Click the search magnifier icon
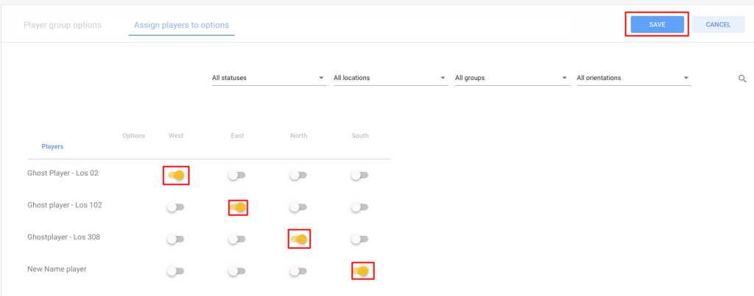 pos(742,79)
